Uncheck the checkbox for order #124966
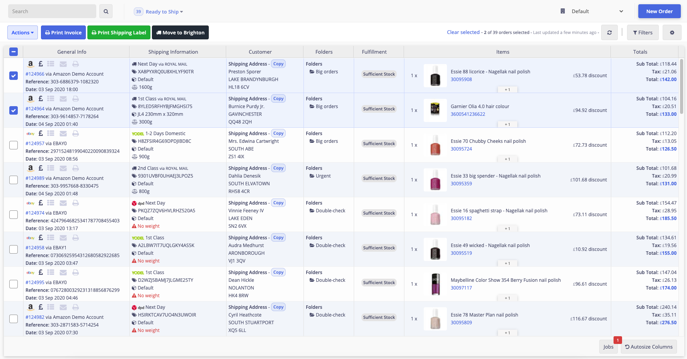 [x=14, y=76]
